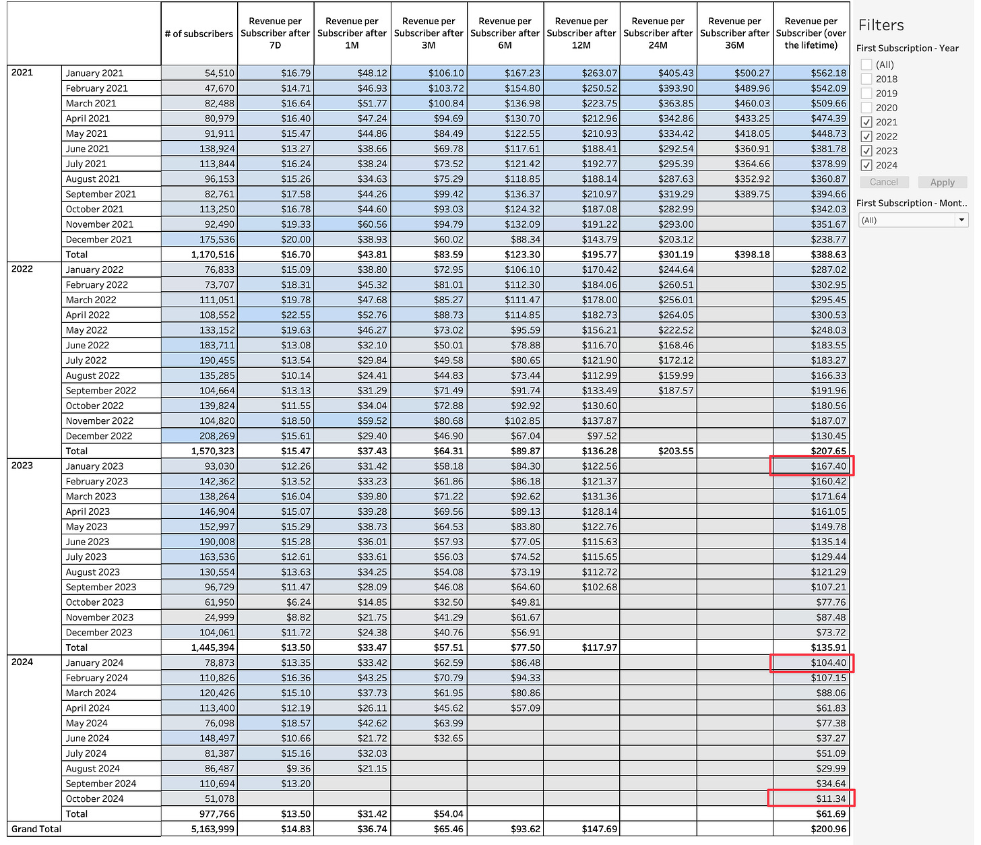Enable the 2019 year filter
981x845 pixels.
point(866,94)
